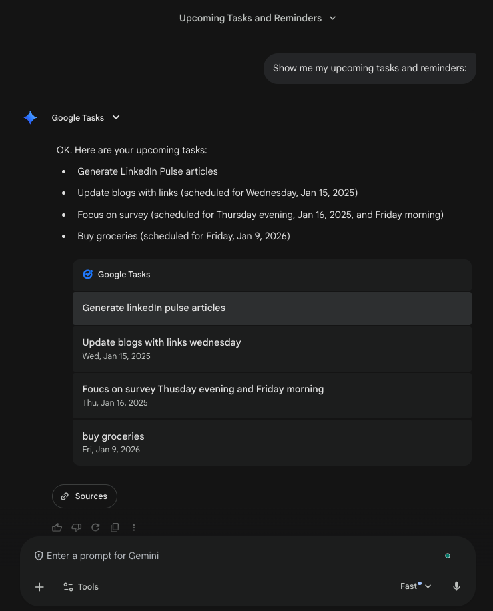Copy the response using the copy icon
This screenshot has width=493, height=611.
pos(115,527)
